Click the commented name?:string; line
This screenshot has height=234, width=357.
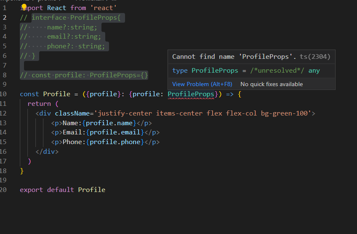coord(59,27)
